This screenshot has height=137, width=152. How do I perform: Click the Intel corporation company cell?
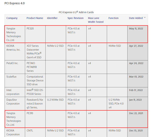[x=13, y=92]
